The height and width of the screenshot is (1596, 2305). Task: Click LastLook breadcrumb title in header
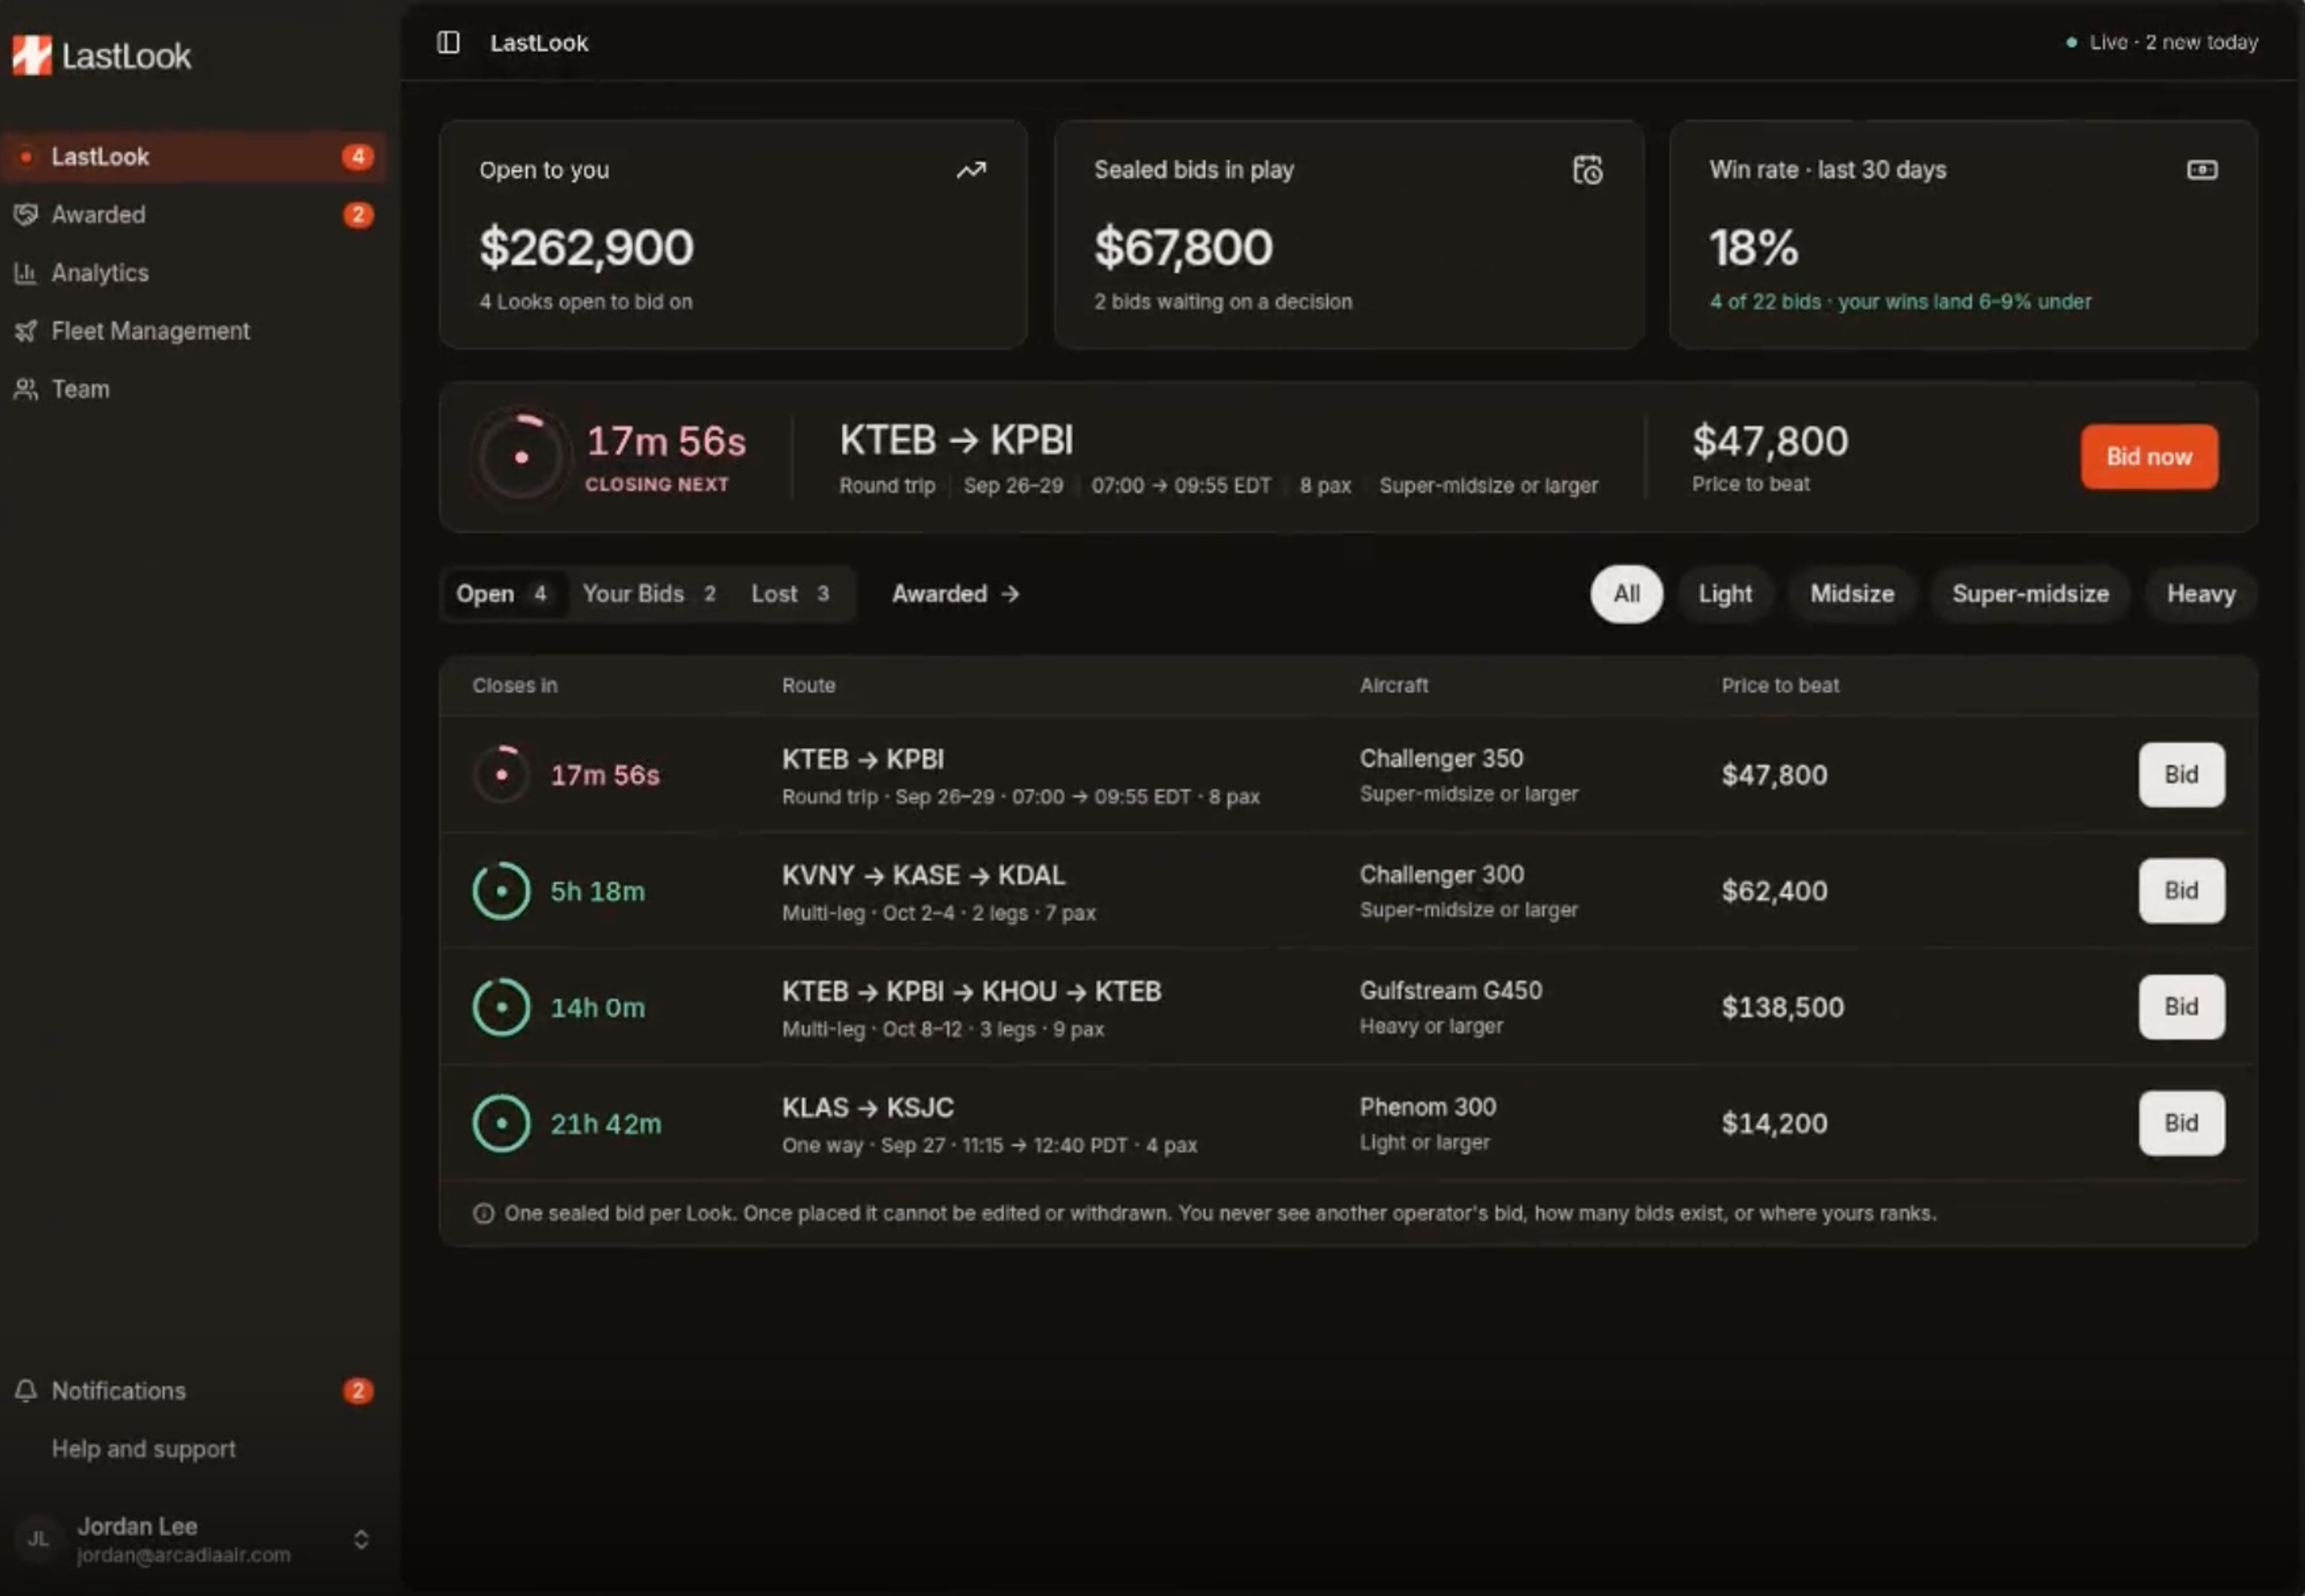(x=539, y=42)
